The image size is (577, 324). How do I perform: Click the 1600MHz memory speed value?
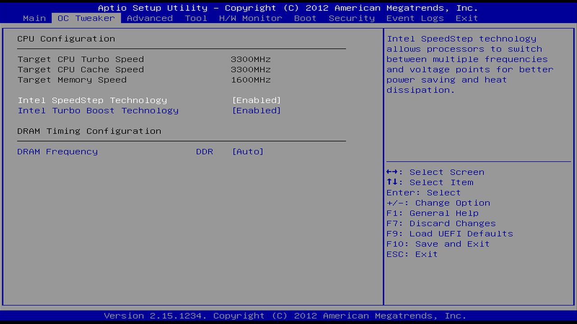tap(251, 80)
